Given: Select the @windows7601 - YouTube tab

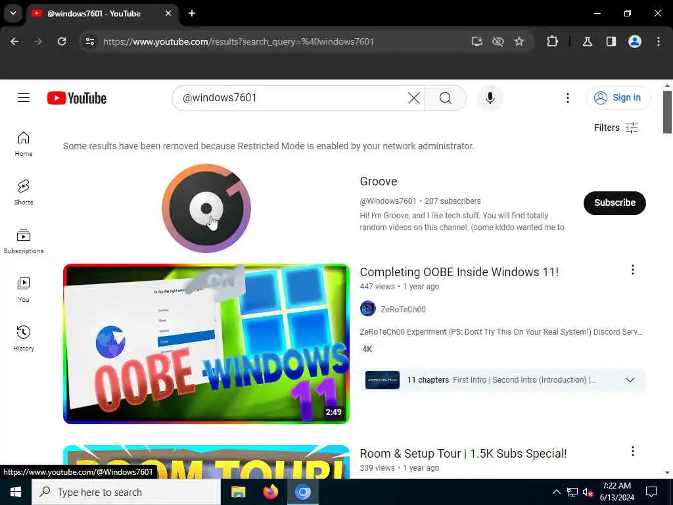Looking at the screenshot, I should pos(103,13).
